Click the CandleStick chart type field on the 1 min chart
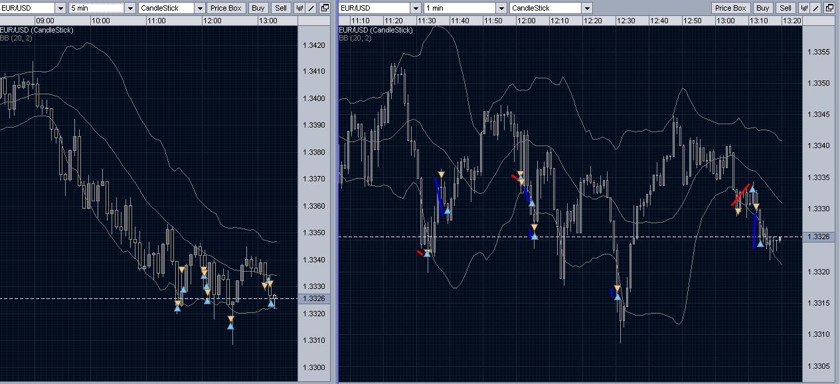Image resolution: width=840 pixels, height=384 pixels. [x=546, y=8]
